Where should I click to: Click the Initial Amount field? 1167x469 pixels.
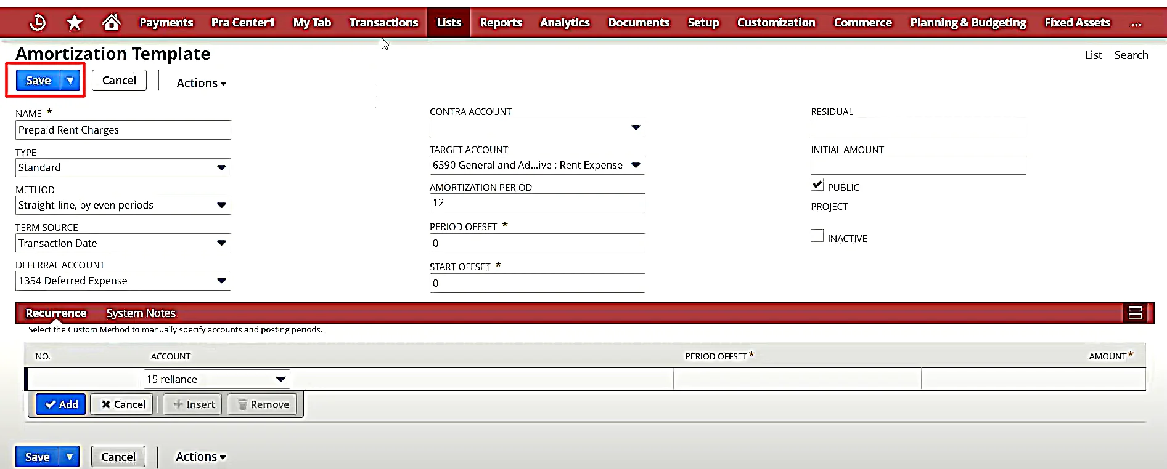[919, 165]
